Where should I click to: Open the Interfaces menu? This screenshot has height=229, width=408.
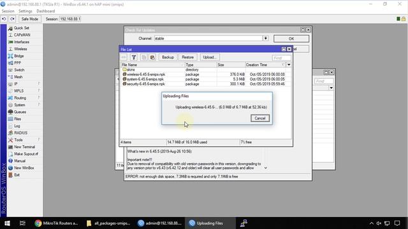pyautogui.click(x=22, y=42)
